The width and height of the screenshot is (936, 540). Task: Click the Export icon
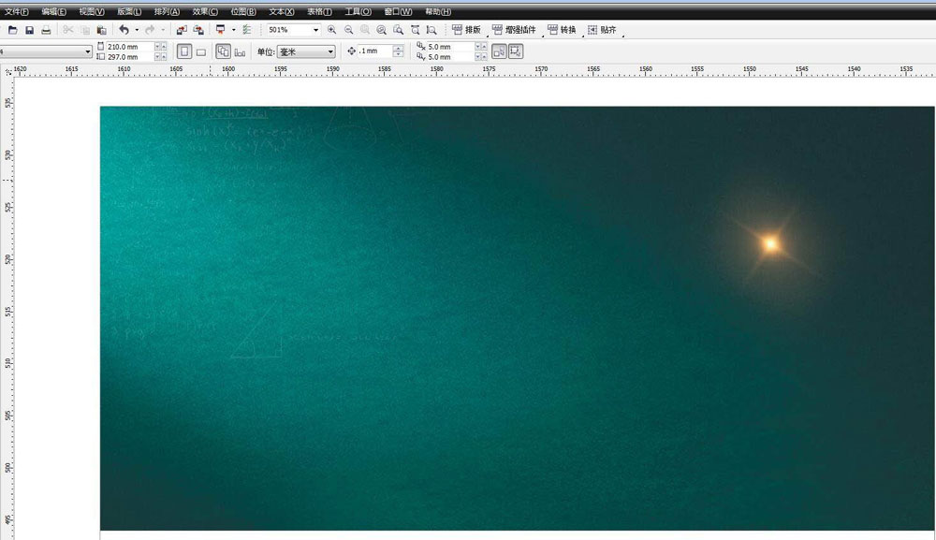point(198,30)
